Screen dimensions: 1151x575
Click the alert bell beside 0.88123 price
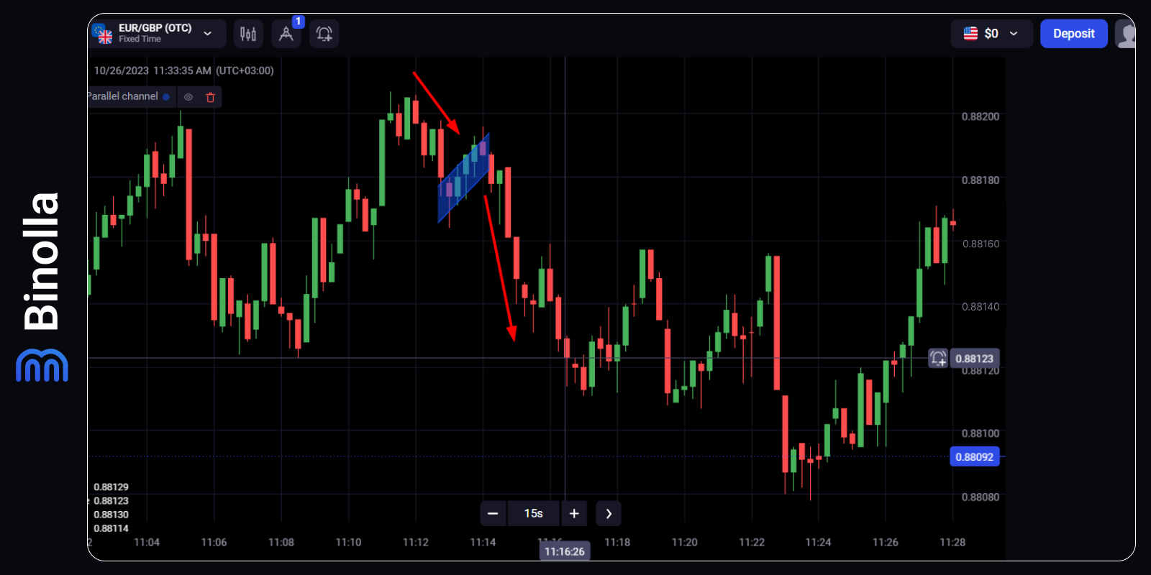pos(938,358)
